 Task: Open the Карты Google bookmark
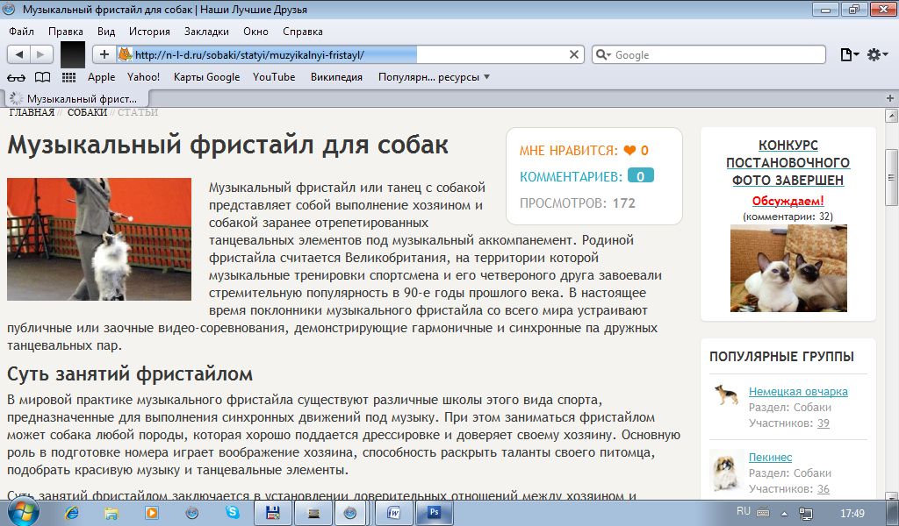pos(206,77)
